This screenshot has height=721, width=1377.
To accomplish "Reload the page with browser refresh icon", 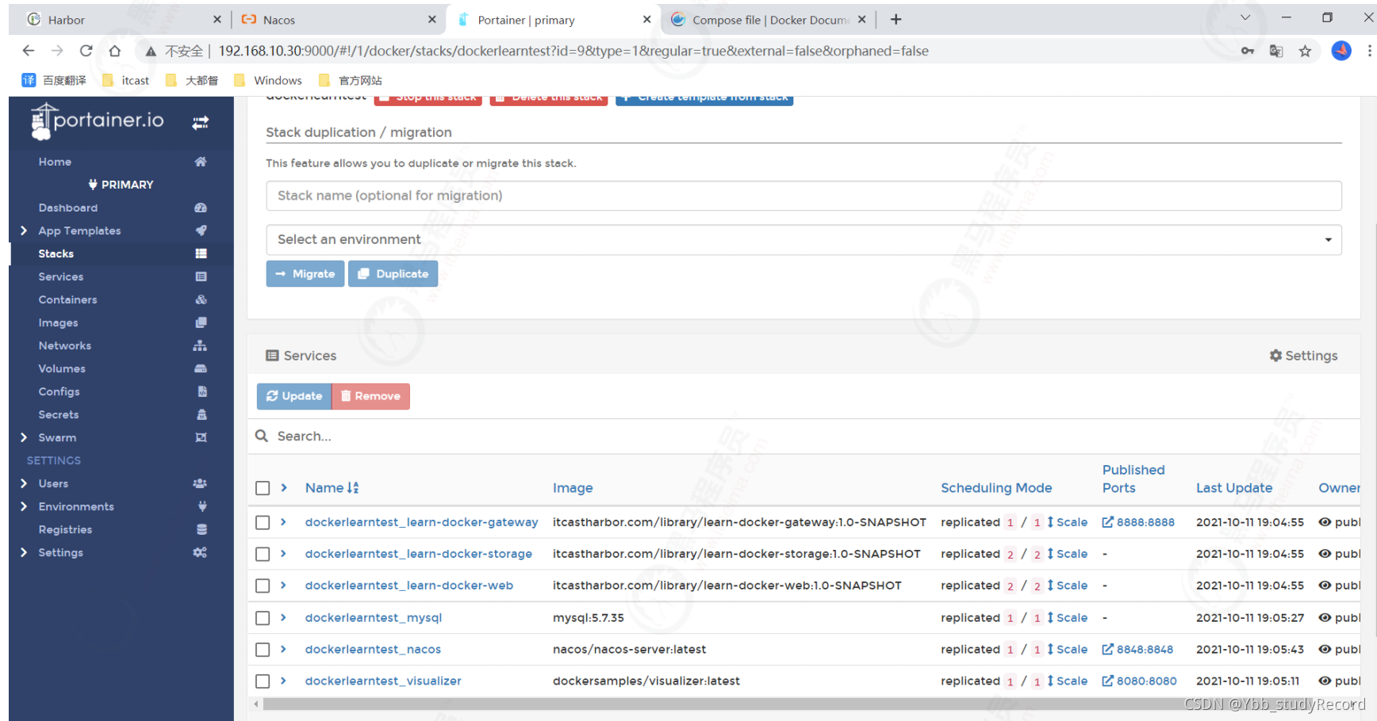I will click(x=86, y=51).
